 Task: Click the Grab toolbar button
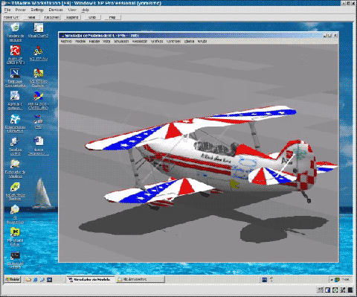(x=92, y=17)
